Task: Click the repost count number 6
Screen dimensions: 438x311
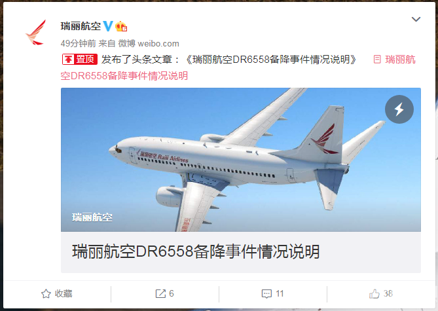Action: pos(172,294)
